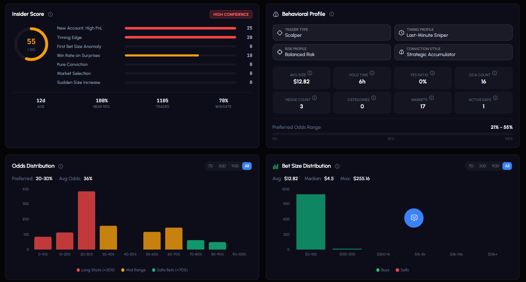Select 90D range in Bet Size Distribution
Screen dimensions: 526x282
(496, 166)
